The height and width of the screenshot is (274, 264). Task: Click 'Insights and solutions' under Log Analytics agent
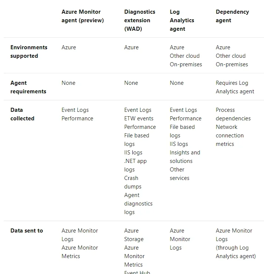pos(185,157)
